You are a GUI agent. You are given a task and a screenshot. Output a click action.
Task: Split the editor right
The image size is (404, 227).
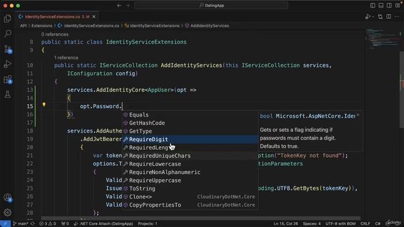pyautogui.click(x=389, y=17)
